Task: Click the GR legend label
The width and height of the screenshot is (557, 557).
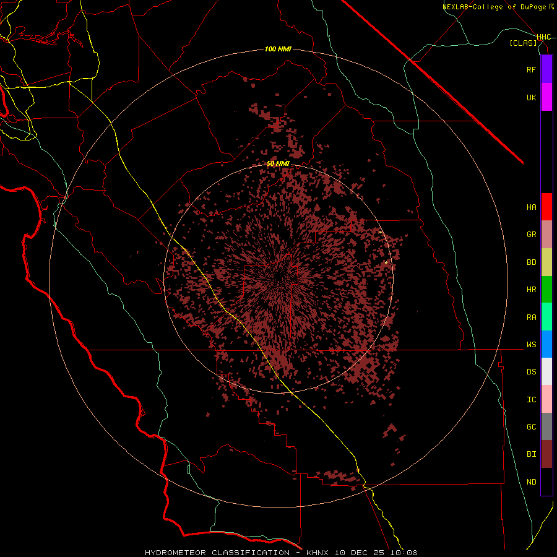Action: point(532,235)
